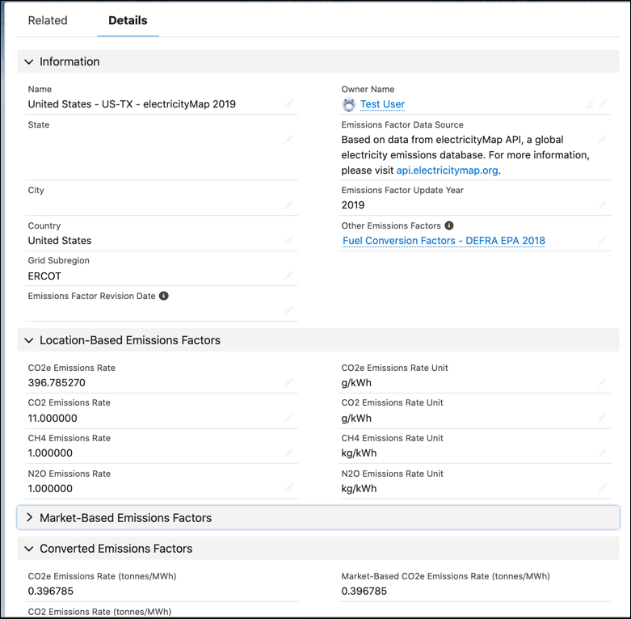Open info icon beside Other Emissions Factors
The height and width of the screenshot is (619, 631).
449,225
